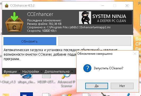Click the Последнее обновление label
The width and height of the screenshot is (141, 96).
(44, 20)
